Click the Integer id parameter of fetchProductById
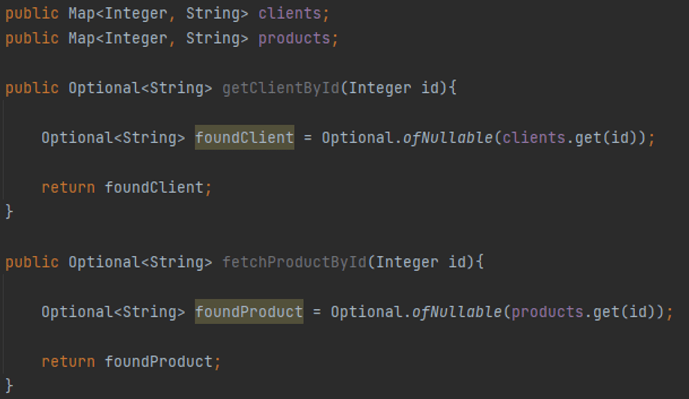The height and width of the screenshot is (399, 689). [421, 263]
